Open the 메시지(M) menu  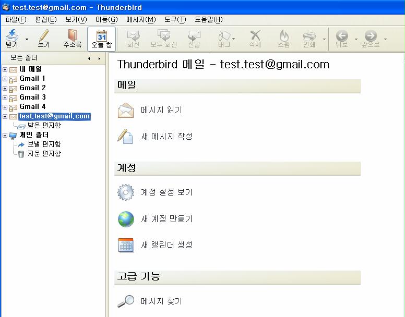click(x=141, y=20)
